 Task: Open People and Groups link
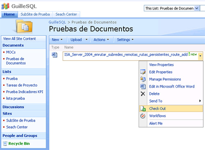click(20, 136)
